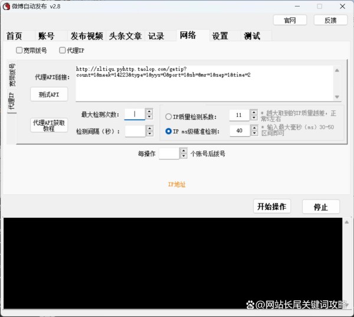The width and height of the screenshot is (354, 317).
Task: Click the 测试API button
Action: pyautogui.click(x=49, y=94)
